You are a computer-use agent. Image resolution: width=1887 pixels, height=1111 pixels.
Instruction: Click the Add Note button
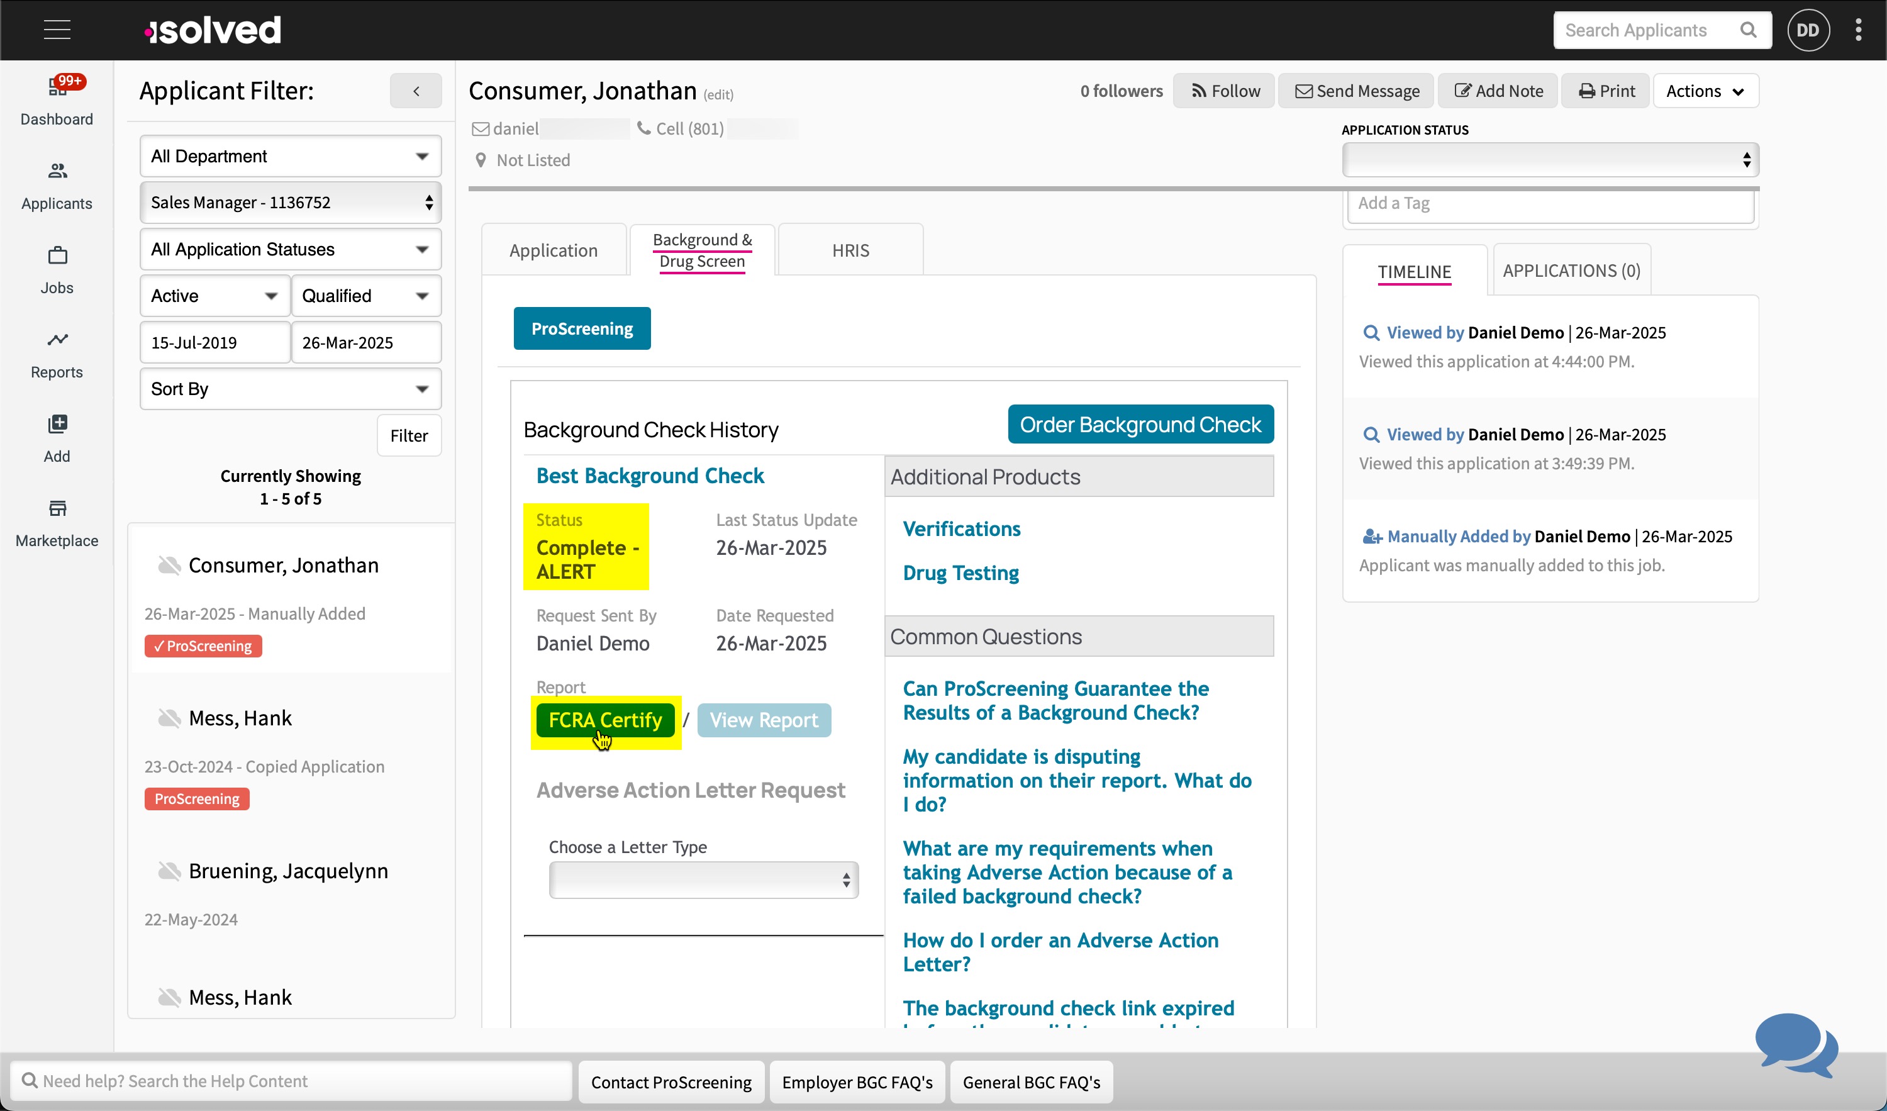1498,91
